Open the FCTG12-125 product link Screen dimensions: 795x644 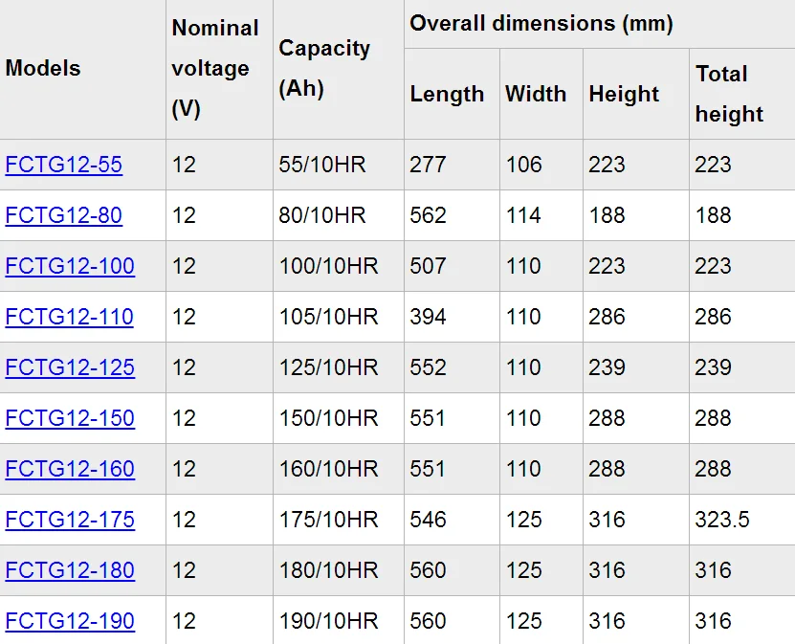[x=70, y=367]
